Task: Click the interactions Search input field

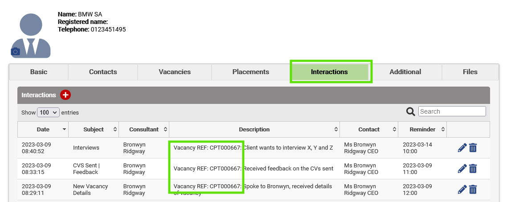Action: click(452, 111)
